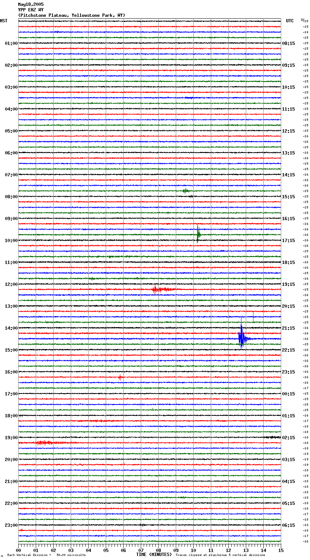The height and width of the screenshot is (560, 310).
Task: Click the green seismic spike near 09:45
Action: 198,234
